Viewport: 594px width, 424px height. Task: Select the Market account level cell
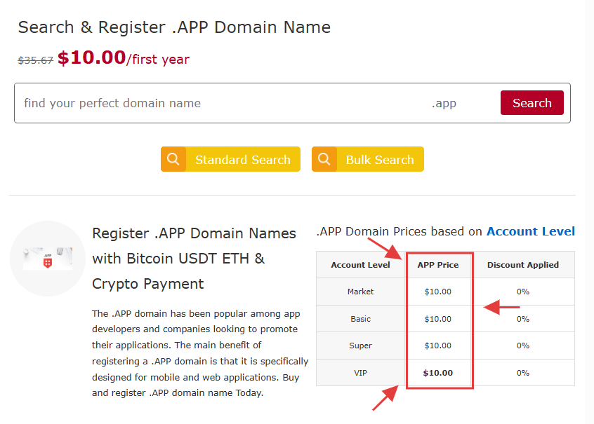pyautogui.click(x=361, y=292)
